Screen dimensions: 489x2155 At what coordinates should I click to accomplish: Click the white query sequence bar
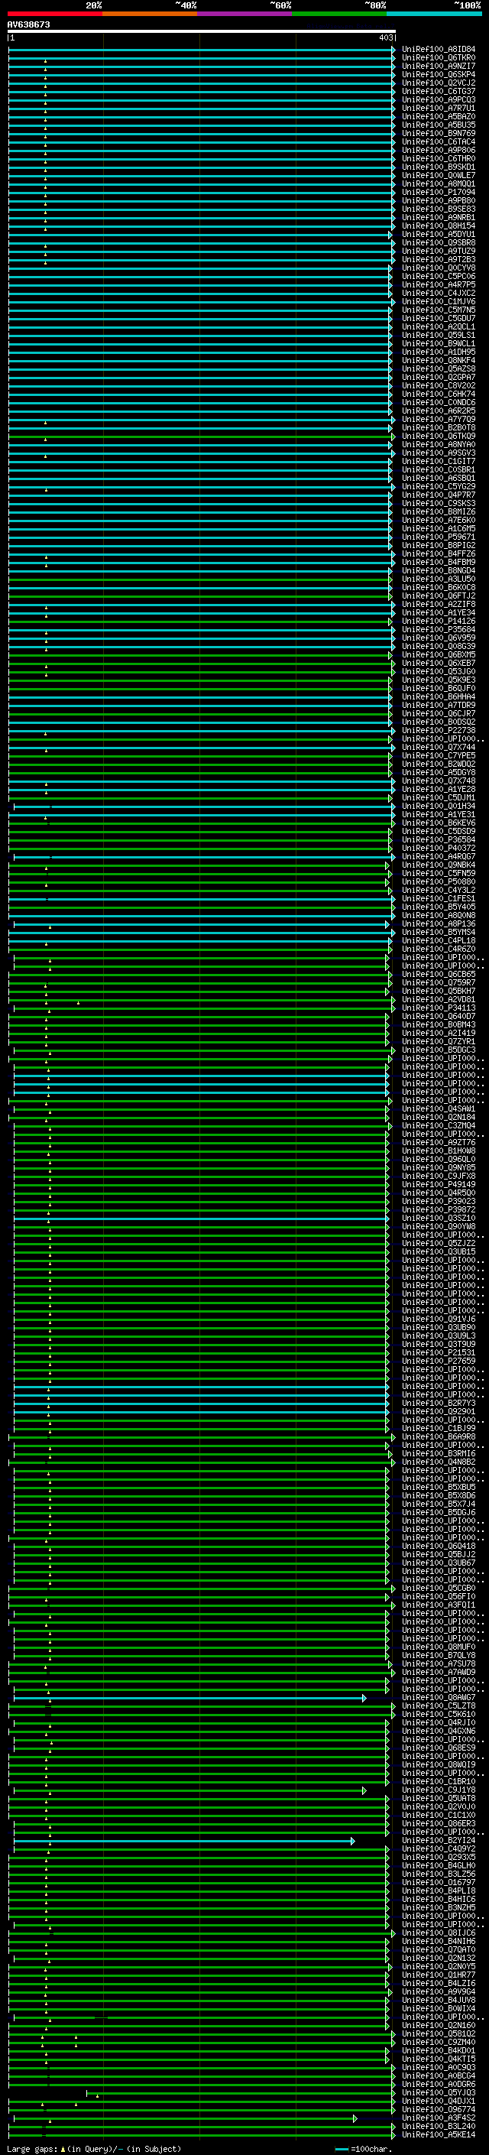point(202,31)
